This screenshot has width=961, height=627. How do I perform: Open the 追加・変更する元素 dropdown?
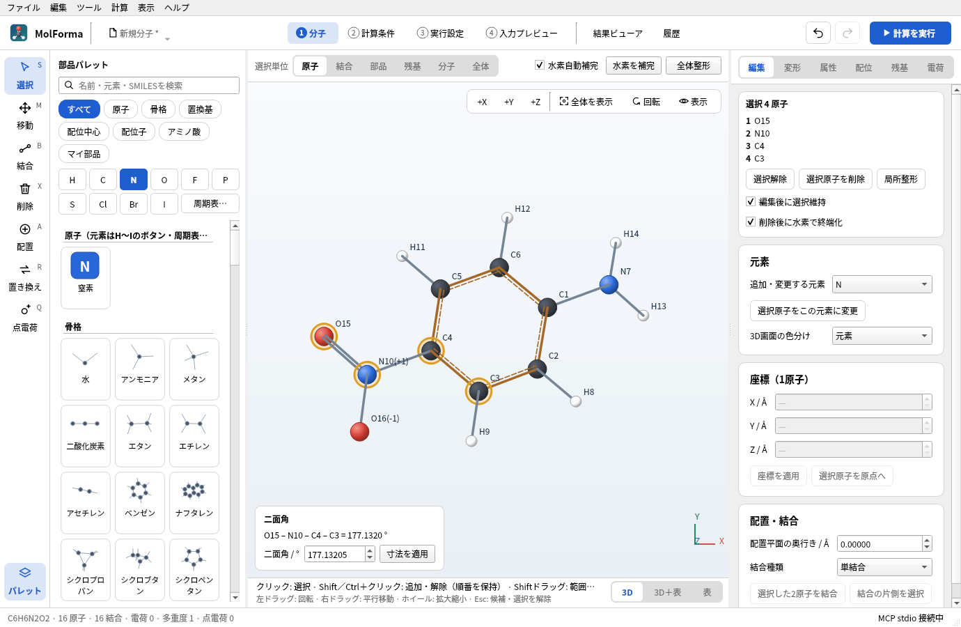pos(882,284)
